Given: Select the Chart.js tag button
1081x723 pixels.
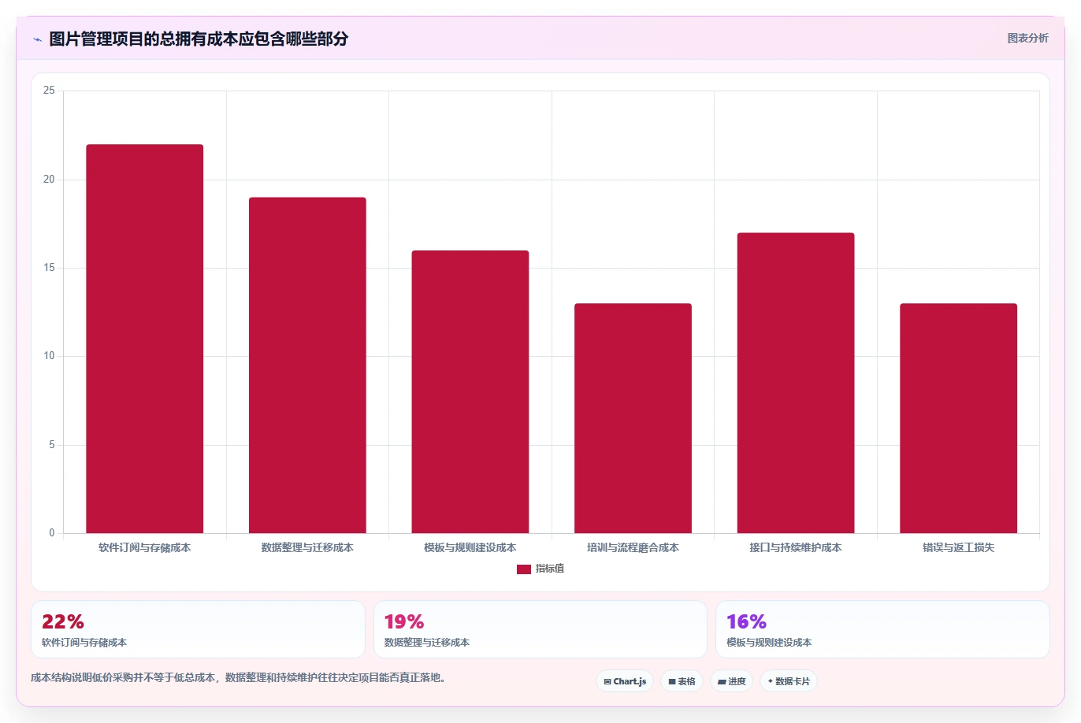Looking at the screenshot, I should pos(625,681).
